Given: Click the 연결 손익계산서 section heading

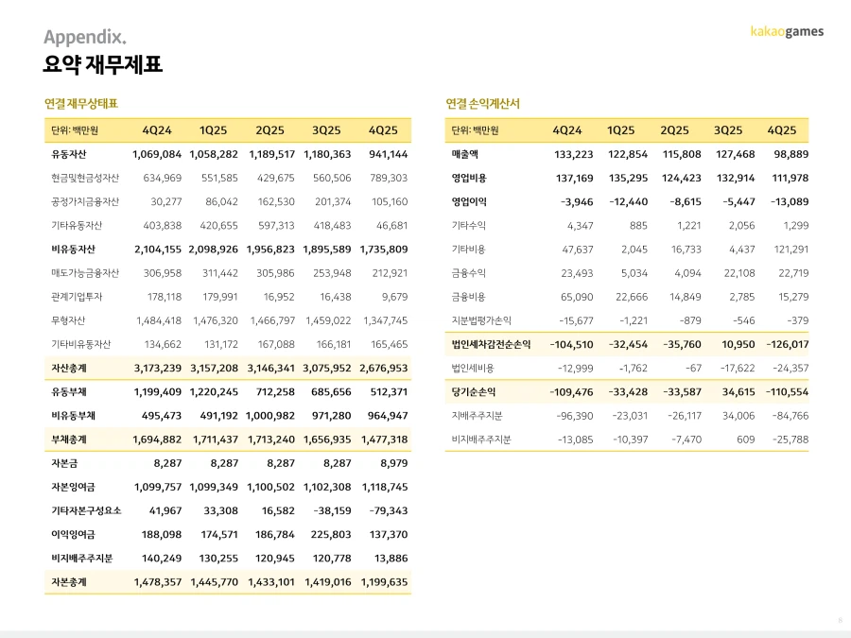Looking at the screenshot, I should coord(482,103).
